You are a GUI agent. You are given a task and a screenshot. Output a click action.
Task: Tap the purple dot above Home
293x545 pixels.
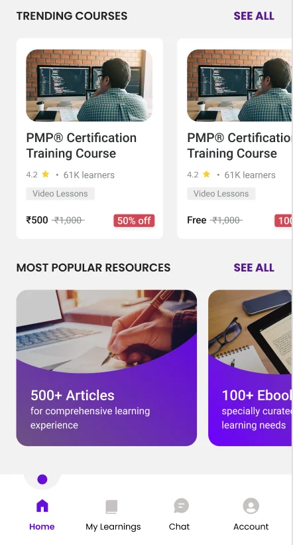[x=42, y=479]
